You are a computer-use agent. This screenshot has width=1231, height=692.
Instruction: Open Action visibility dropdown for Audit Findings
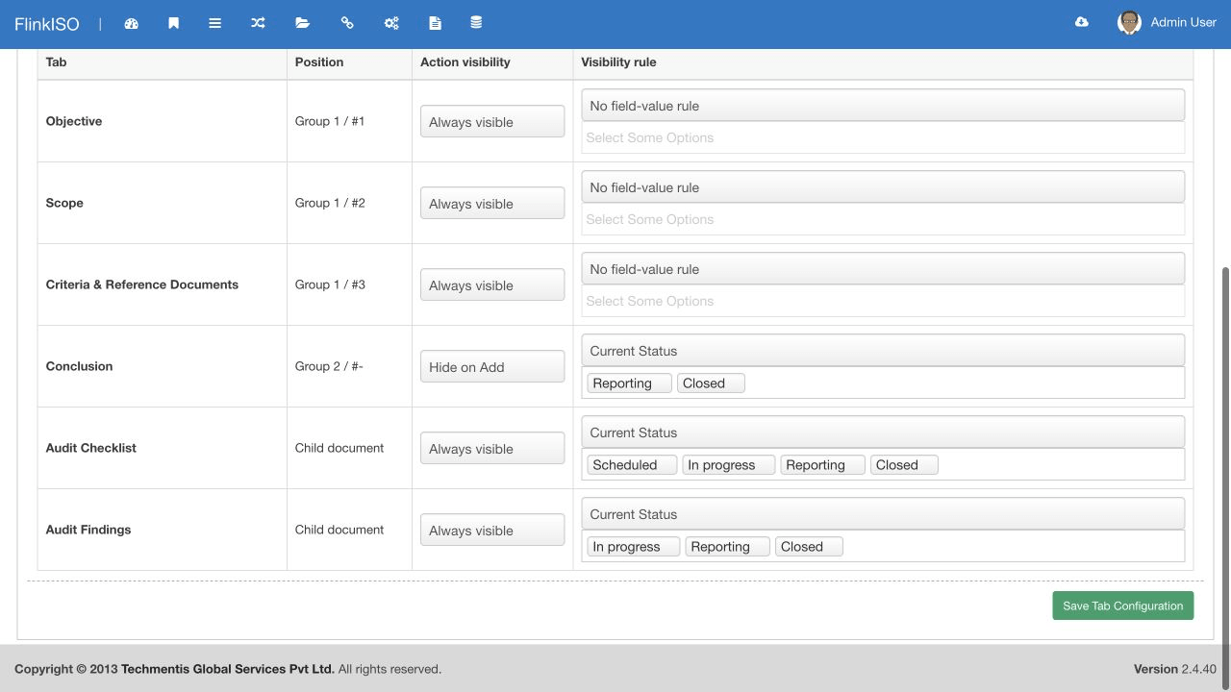492,530
